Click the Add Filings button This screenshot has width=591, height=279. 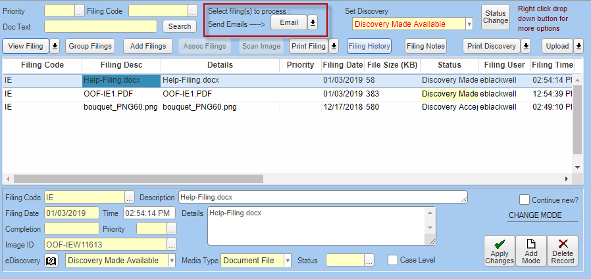click(x=148, y=46)
